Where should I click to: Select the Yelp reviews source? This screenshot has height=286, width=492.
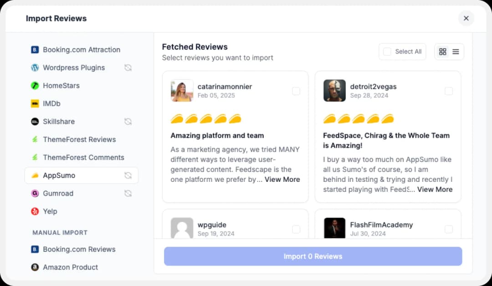click(x=50, y=211)
